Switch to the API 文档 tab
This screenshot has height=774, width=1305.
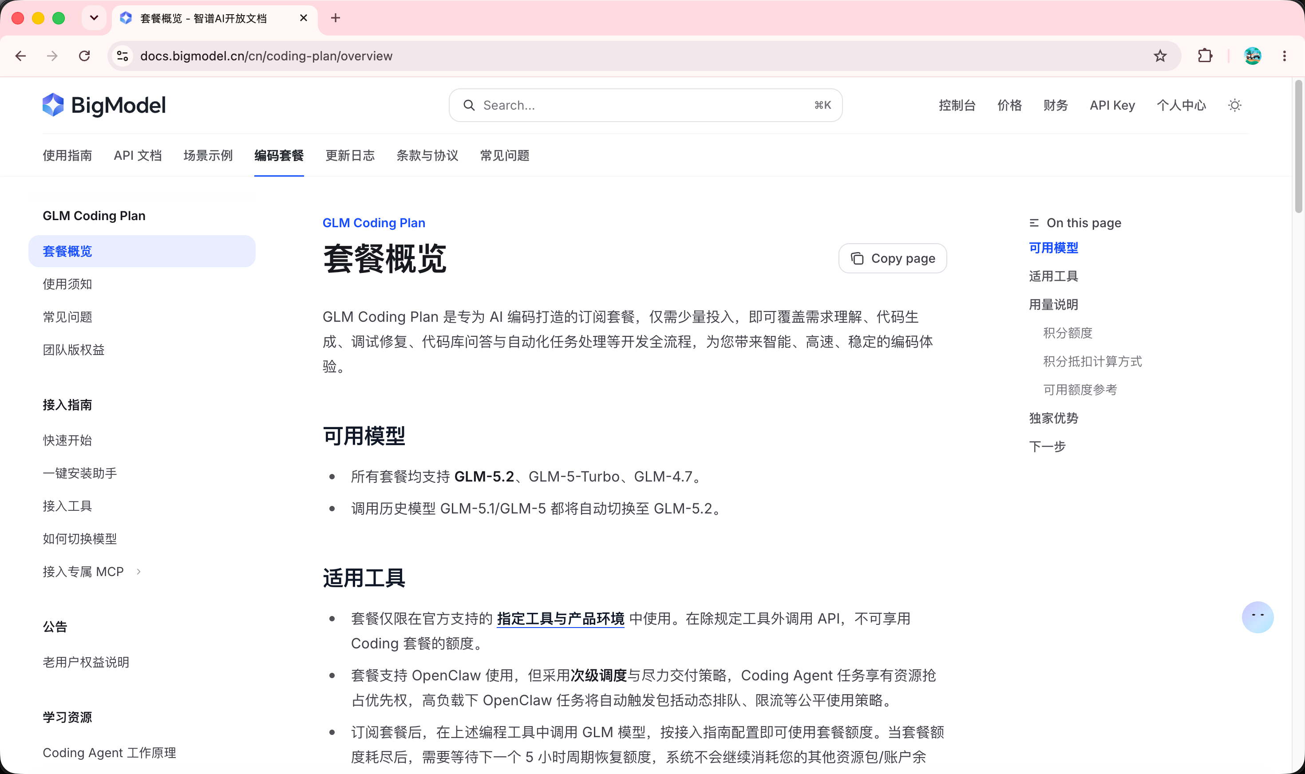coord(138,155)
